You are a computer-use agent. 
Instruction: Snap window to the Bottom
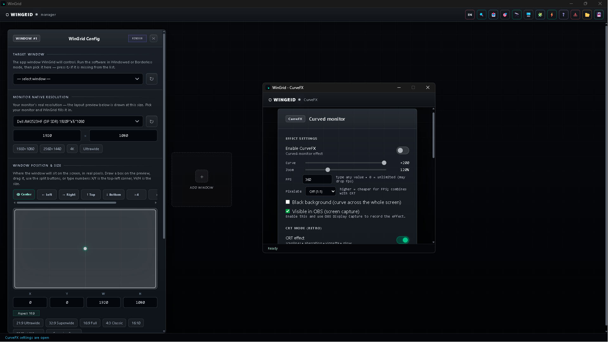pyautogui.click(x=113, y=194)
